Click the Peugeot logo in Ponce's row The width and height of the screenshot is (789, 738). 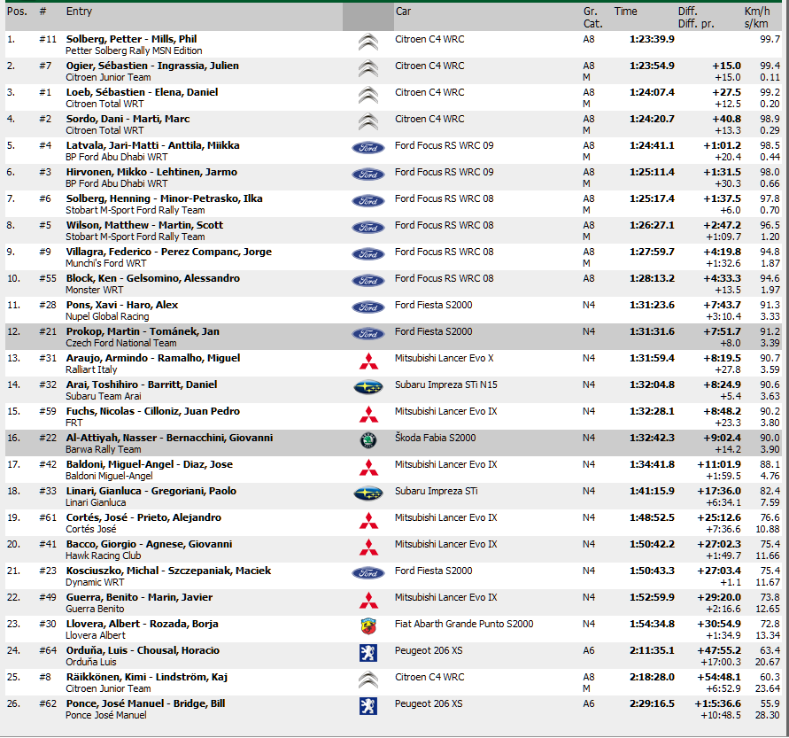click(x=367, y=707)
